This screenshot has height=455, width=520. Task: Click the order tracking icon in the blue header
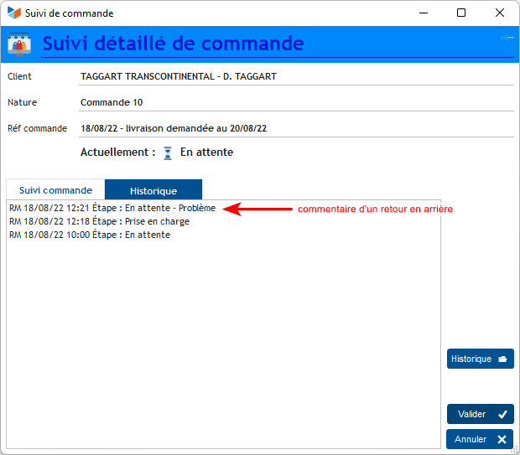click(19, 43)
